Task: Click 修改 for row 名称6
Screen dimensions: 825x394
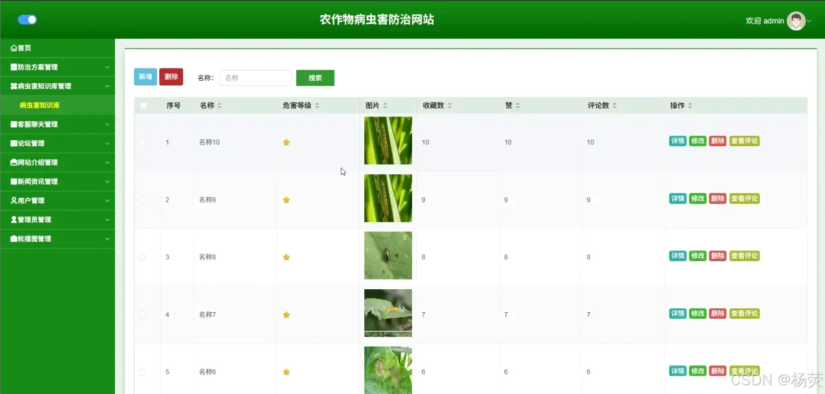Action: [x=698, y=371]
